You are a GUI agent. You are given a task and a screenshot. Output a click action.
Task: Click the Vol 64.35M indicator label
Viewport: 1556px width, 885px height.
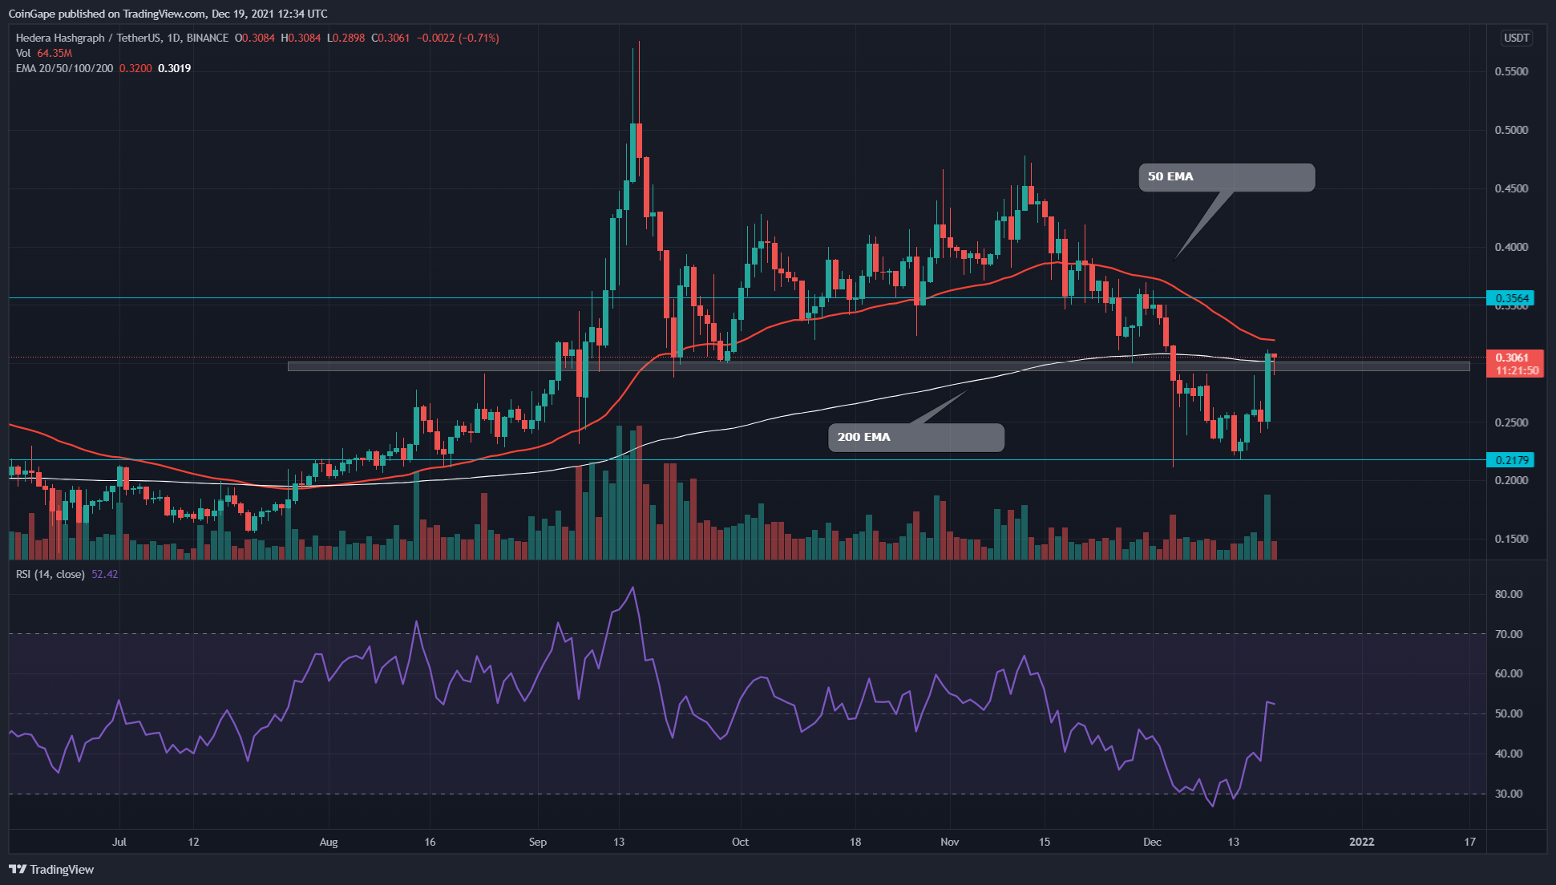(44, 53)
